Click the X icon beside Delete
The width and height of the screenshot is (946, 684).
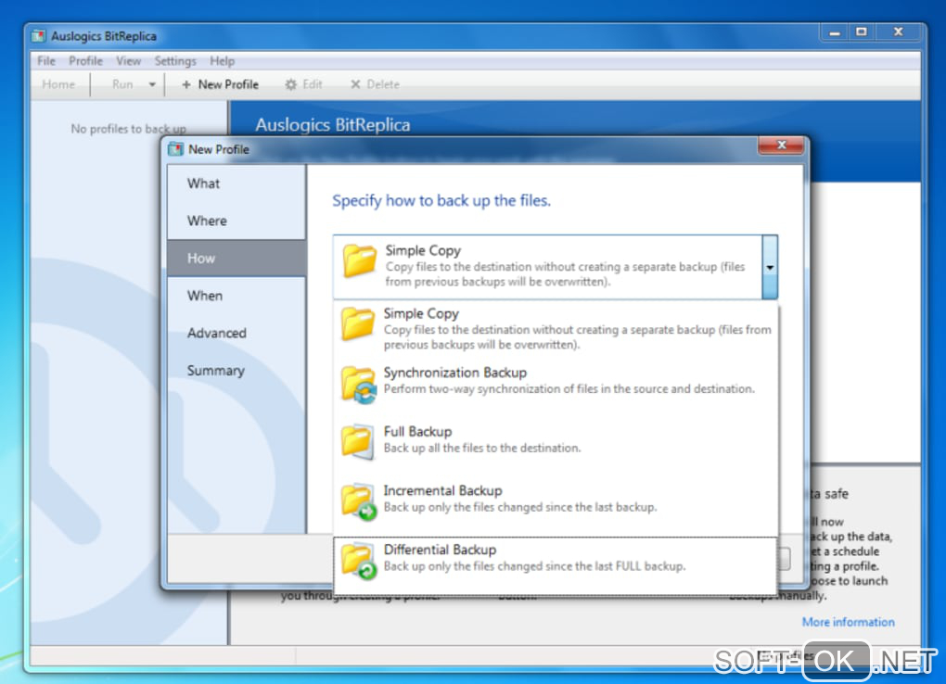click(355, 84)
